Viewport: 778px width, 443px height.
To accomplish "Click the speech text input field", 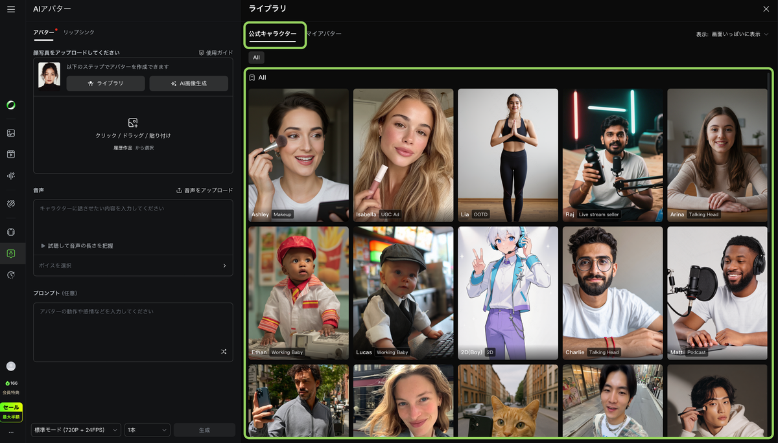I will point(133,218).
